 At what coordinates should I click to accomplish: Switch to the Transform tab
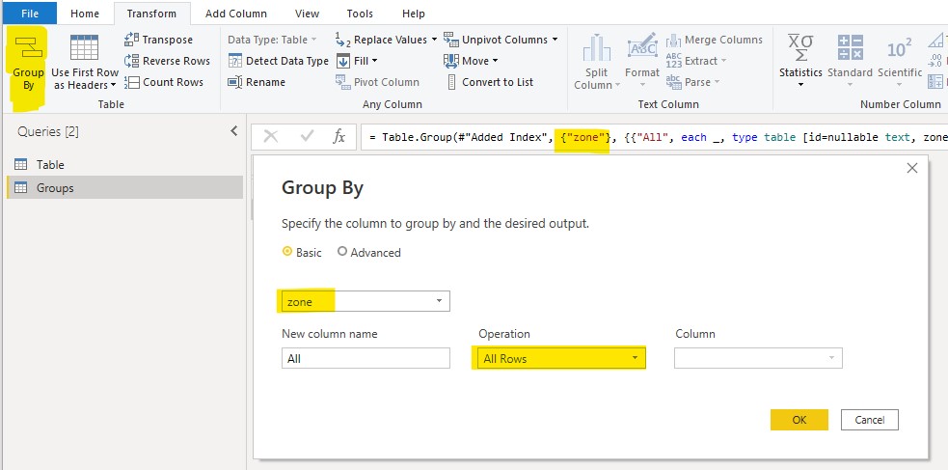click(x=151, y=14)
